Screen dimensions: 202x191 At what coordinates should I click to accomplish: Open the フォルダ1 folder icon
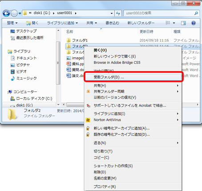(69, 40)
